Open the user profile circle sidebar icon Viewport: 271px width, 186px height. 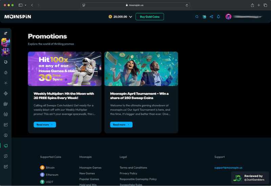tap(6, 135)
